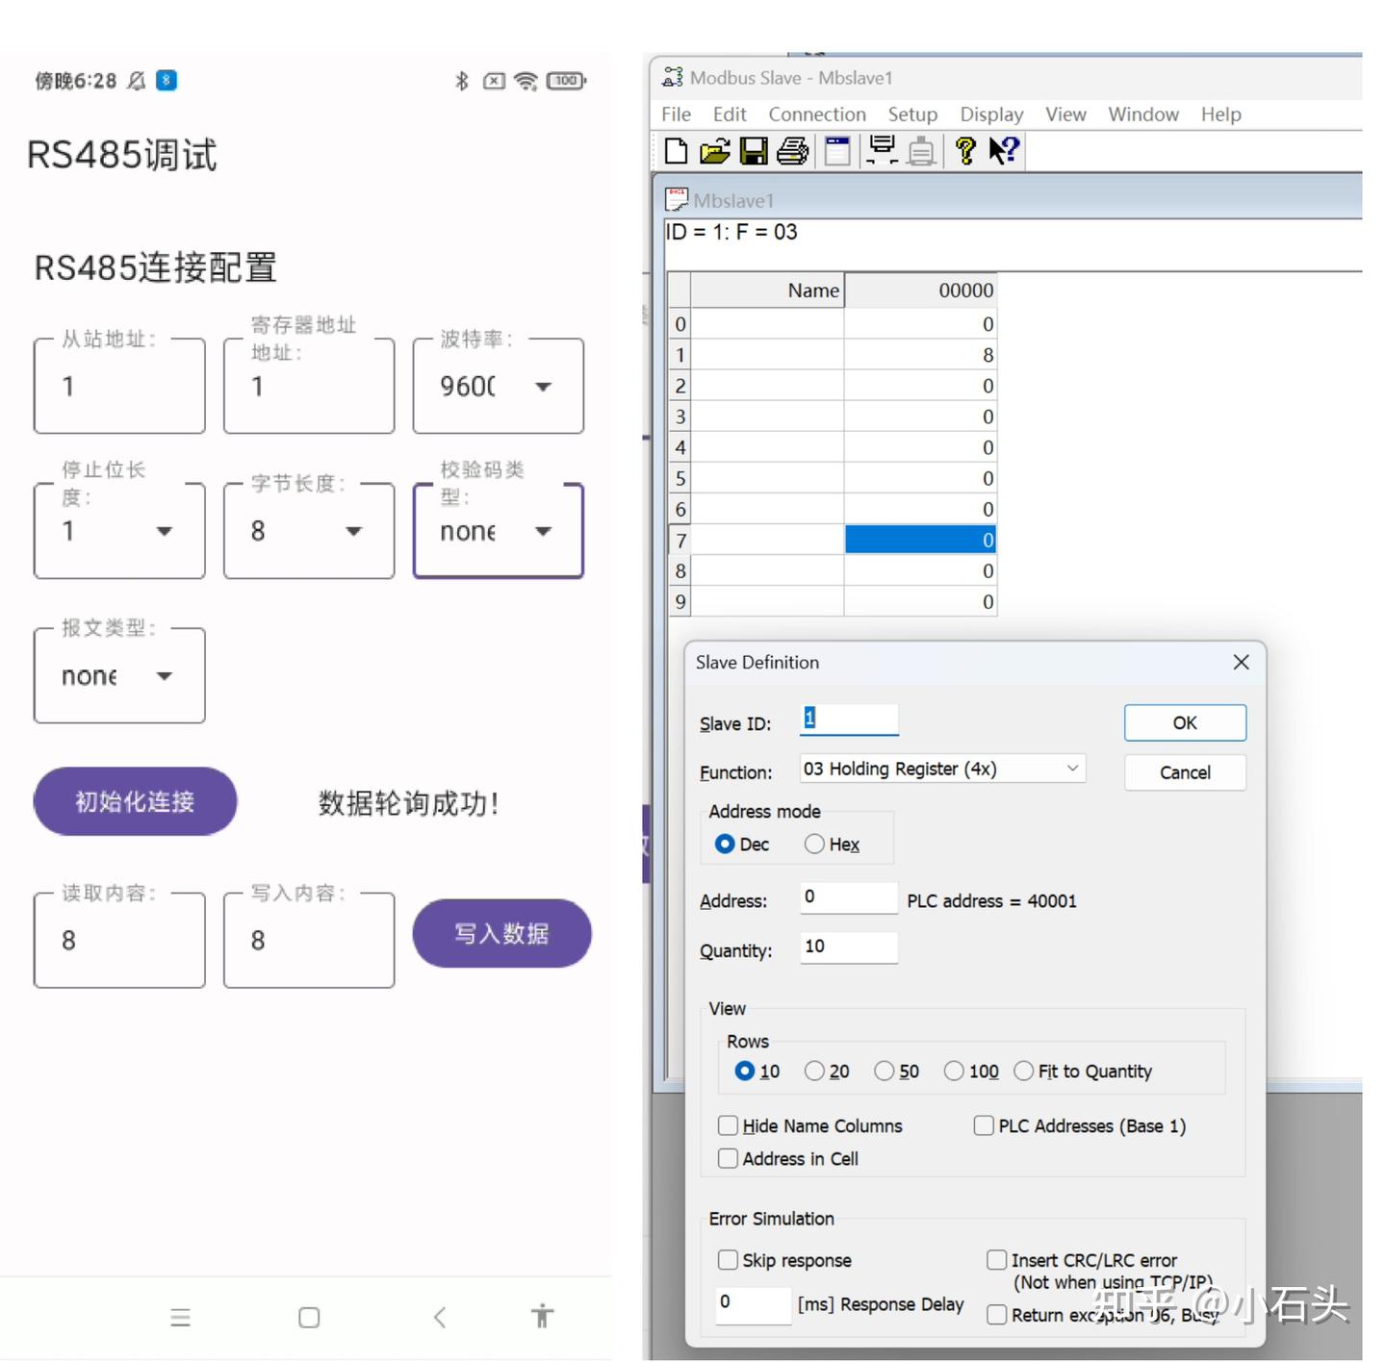1386x1363 pixels.
Task: Tap the phone back navigation arrow
Action: pos(440,1317)
